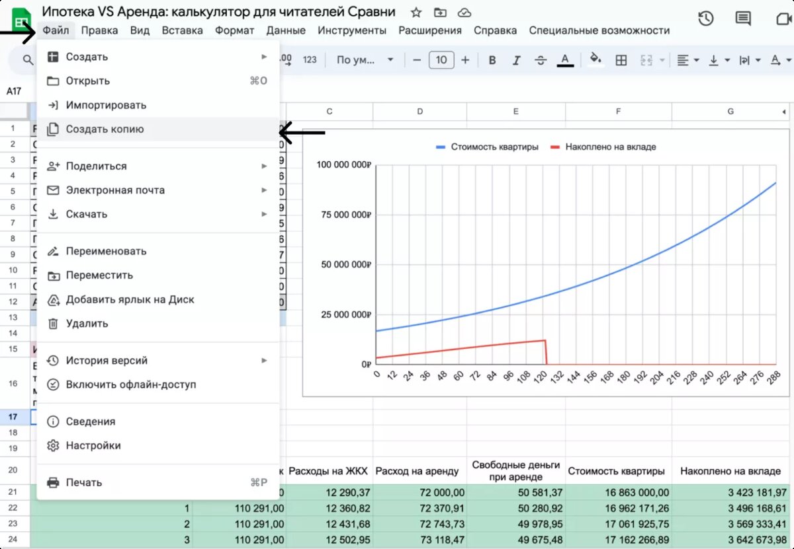Click the font size field 10

[x=441, y=60]
